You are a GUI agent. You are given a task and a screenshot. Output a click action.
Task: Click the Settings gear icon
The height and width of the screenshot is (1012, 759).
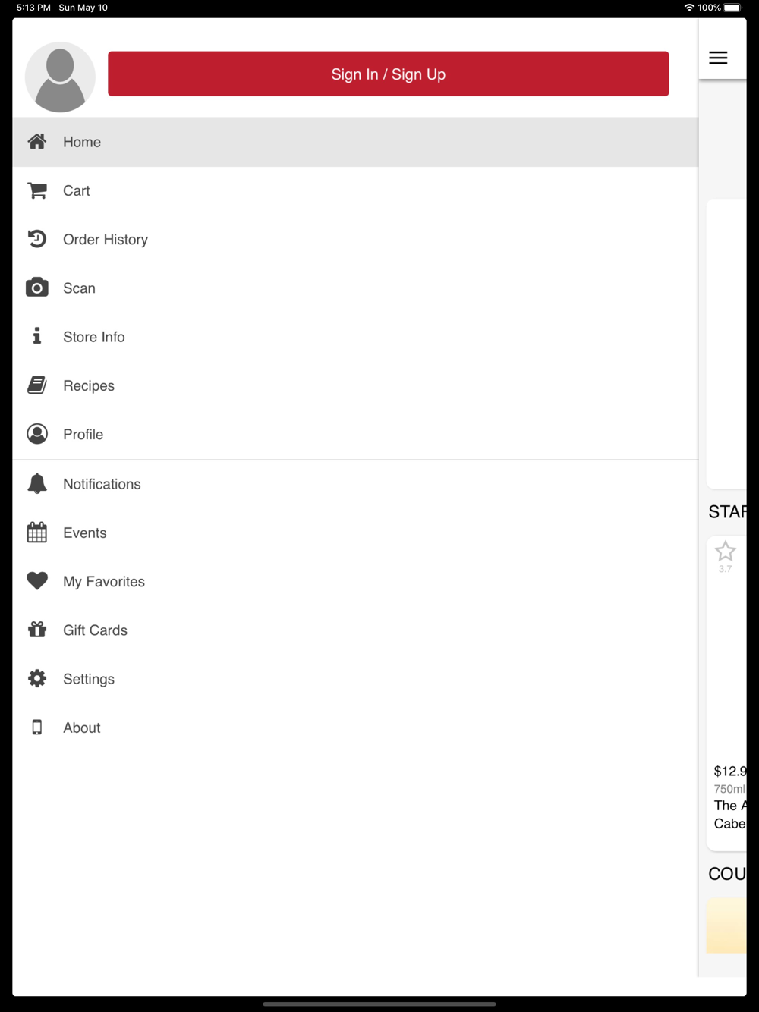[37, 678]
